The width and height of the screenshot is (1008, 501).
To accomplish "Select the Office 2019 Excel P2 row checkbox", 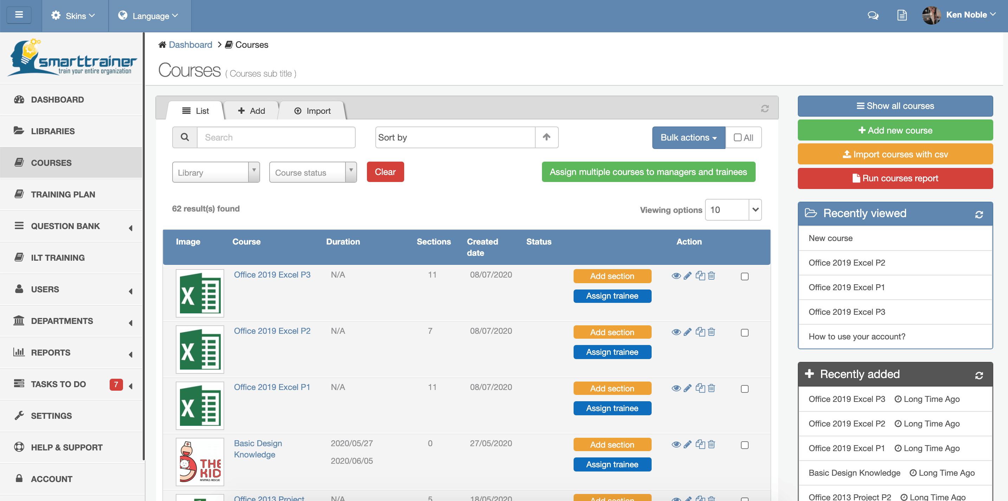I will (x=744, y=333).
